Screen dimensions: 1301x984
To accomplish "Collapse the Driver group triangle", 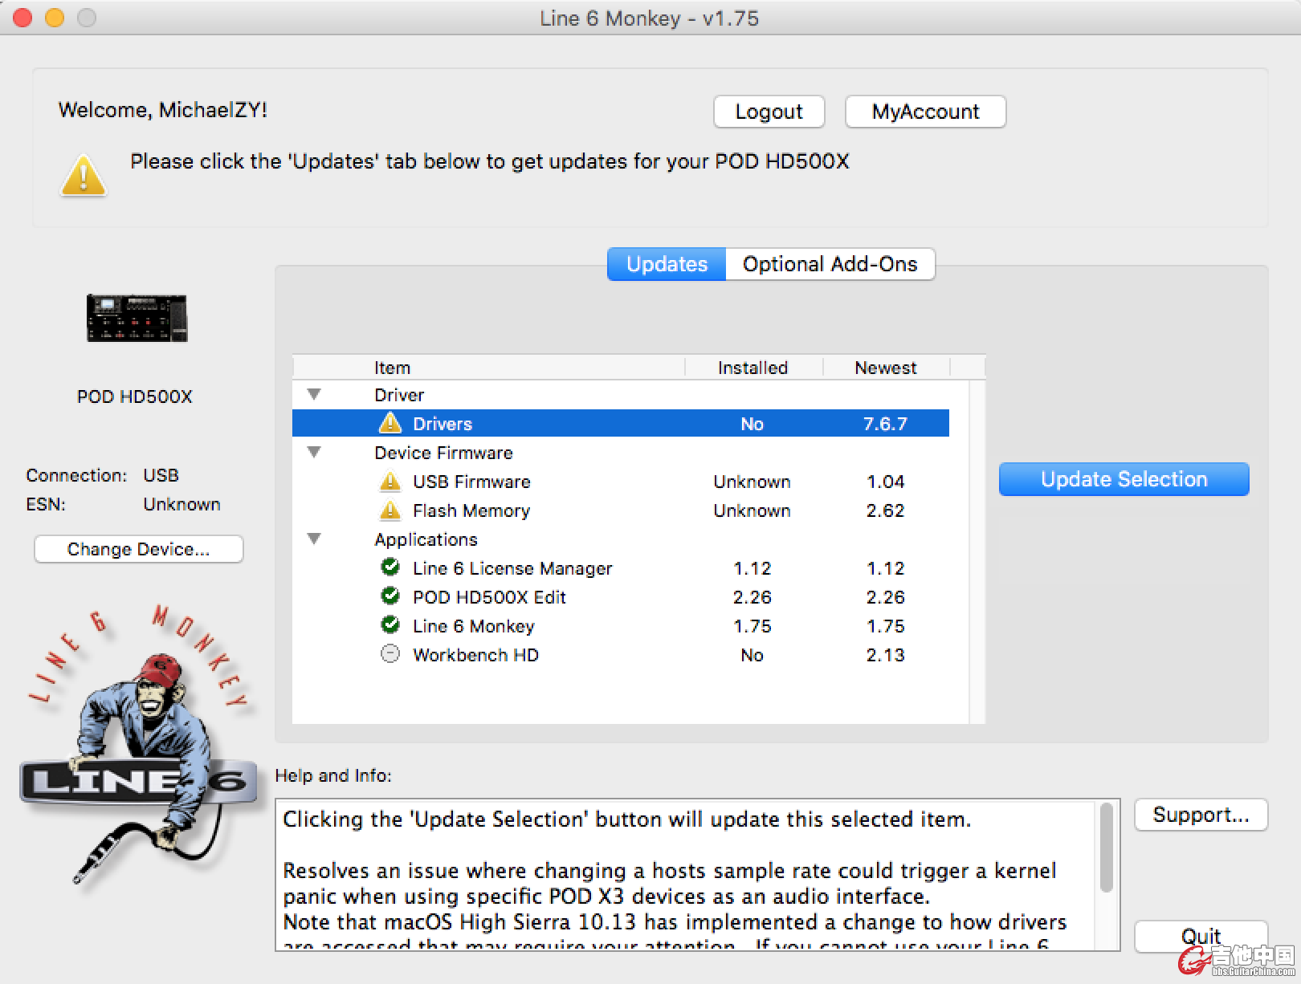I will point(314,394).
